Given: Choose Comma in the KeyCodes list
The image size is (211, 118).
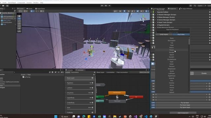Looking at the screenshot, I should (x=171, y=83).
